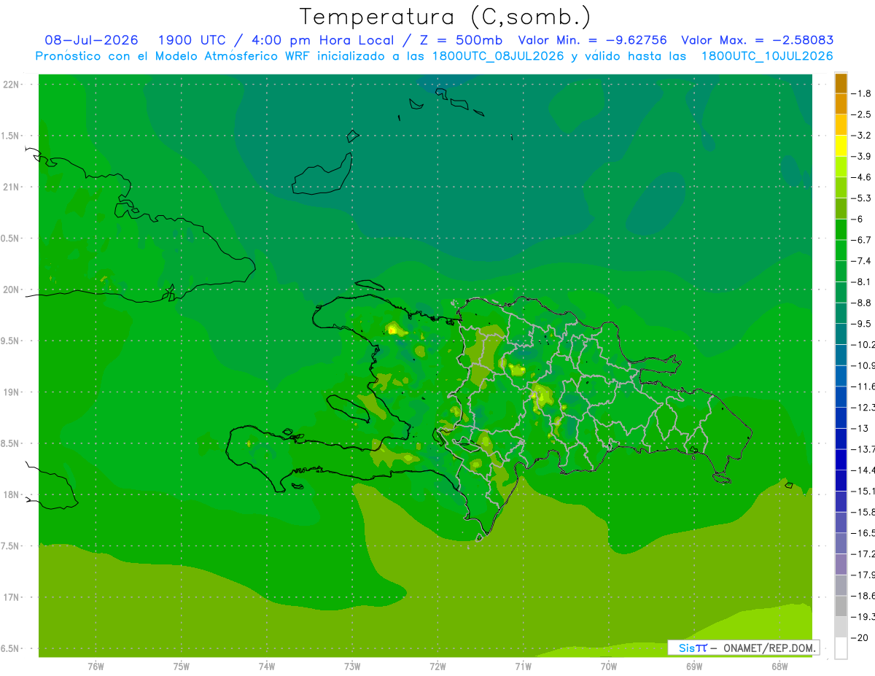Click the '75W' longitude label
This screenshot has height=676, width=875.
point(182,667)
